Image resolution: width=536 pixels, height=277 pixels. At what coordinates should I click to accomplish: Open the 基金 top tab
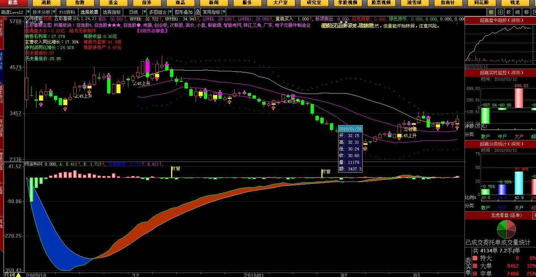(x=113, y=3)
